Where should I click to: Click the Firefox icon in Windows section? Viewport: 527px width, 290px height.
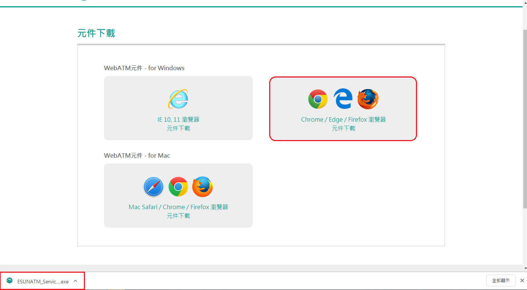pos(368,99)
